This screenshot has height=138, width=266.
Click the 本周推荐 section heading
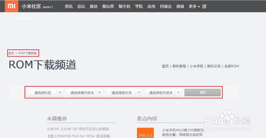(57, 119)
